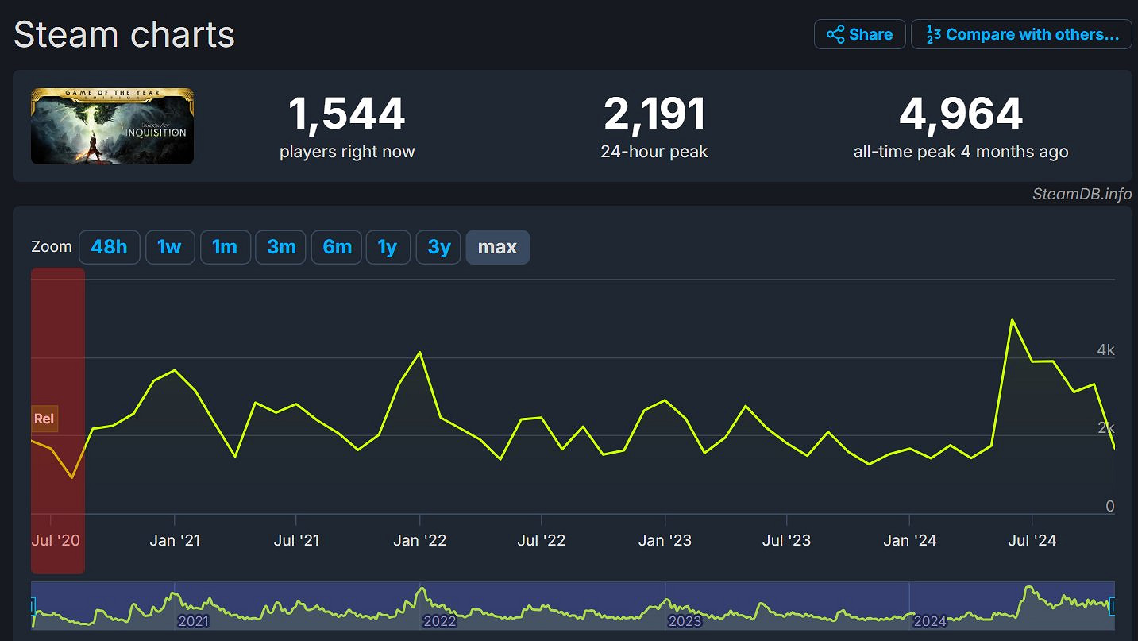Zoom the chart to 6m
Image resolution: width=1138 pixels, height=641 pixels.
click(337, 247)
